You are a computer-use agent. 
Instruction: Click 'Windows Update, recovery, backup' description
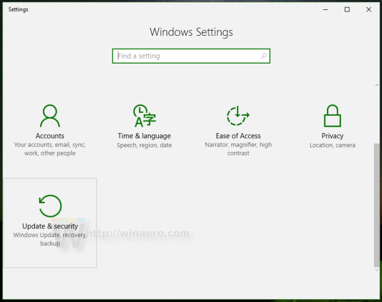point(50,239)
